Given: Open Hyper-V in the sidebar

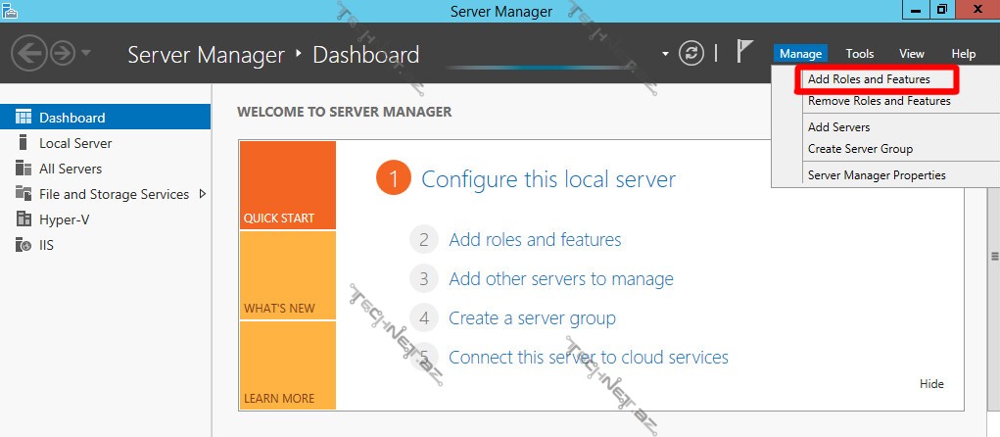Looking at the screenshot, I should click(64, 219).
